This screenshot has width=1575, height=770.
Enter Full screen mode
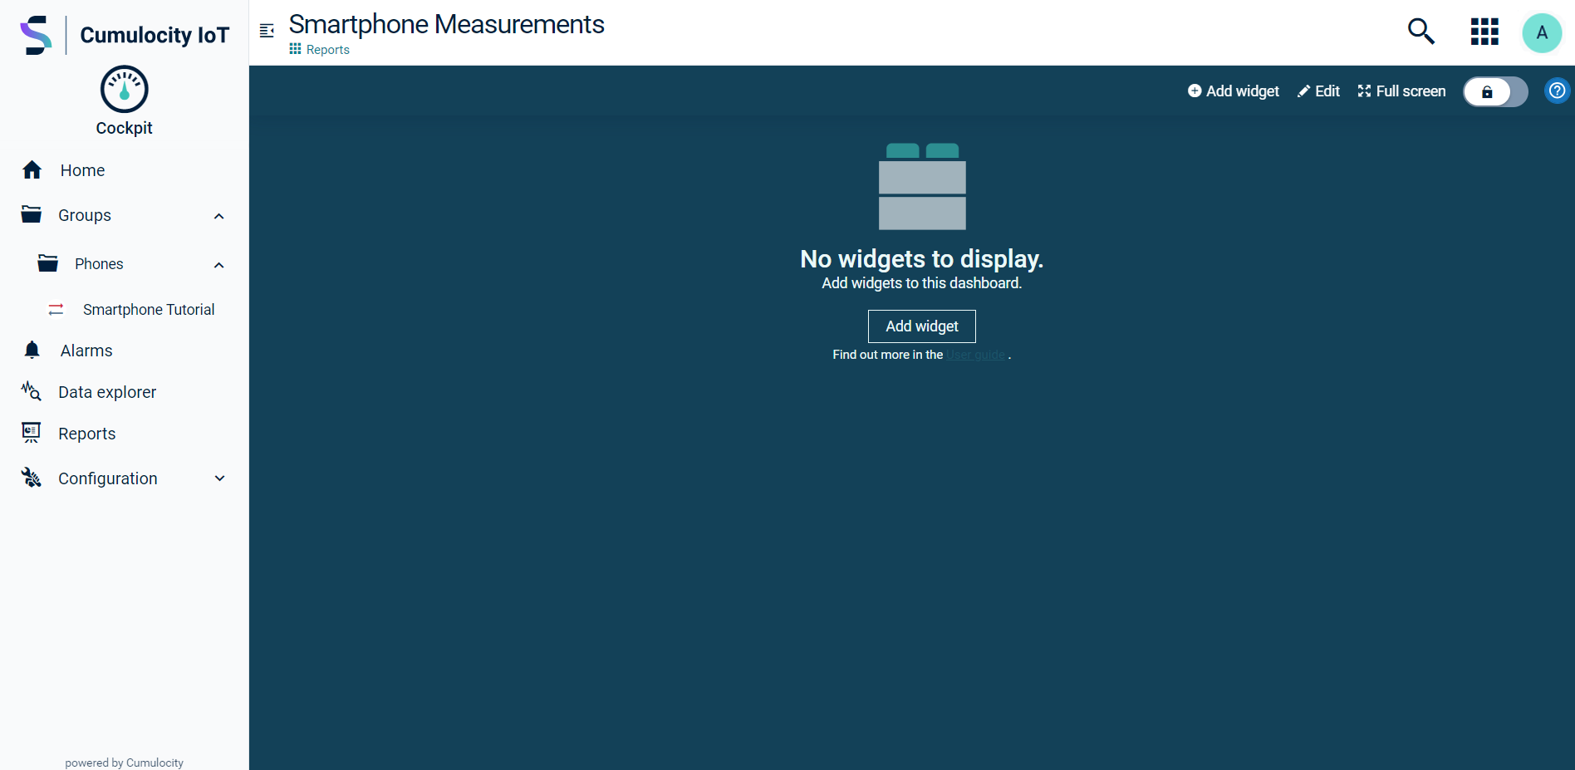[x=1401, y=91]
